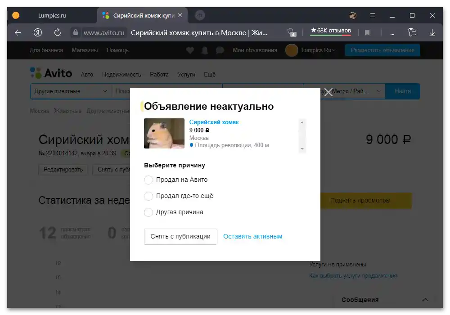This screenshot has width=450, height=315.
Task: Click Оставить активным link
Action: [253, 236]
